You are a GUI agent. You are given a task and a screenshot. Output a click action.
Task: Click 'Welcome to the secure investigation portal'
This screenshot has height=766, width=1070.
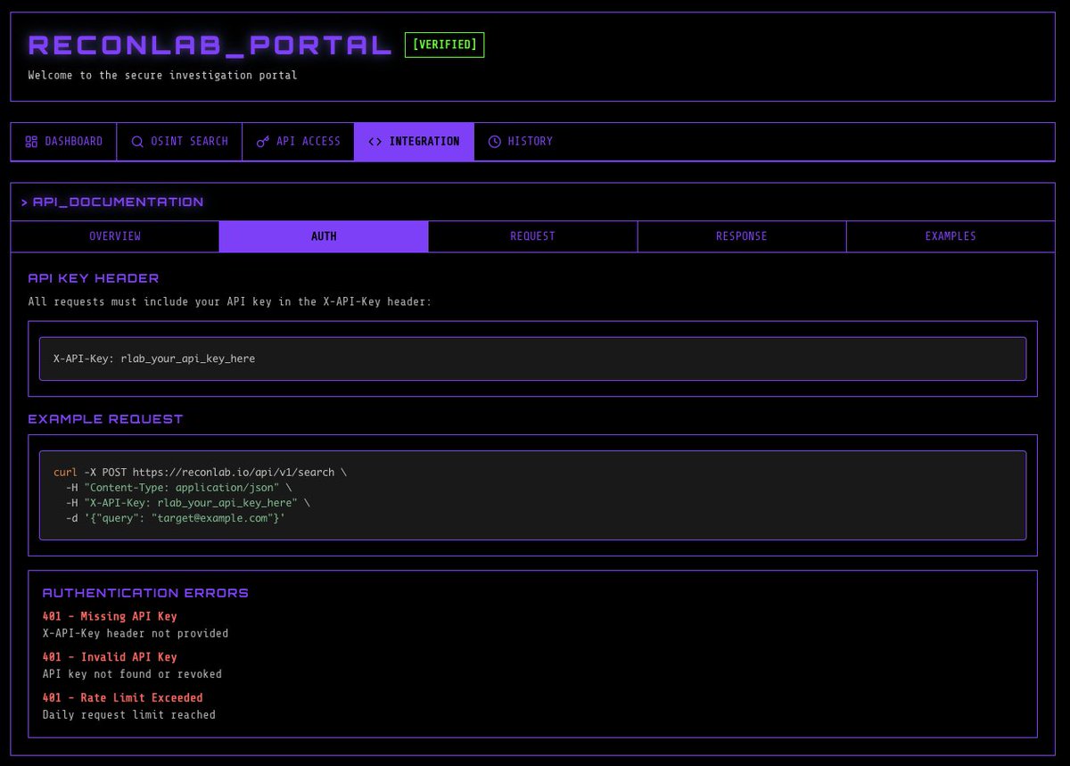(162, 76)
